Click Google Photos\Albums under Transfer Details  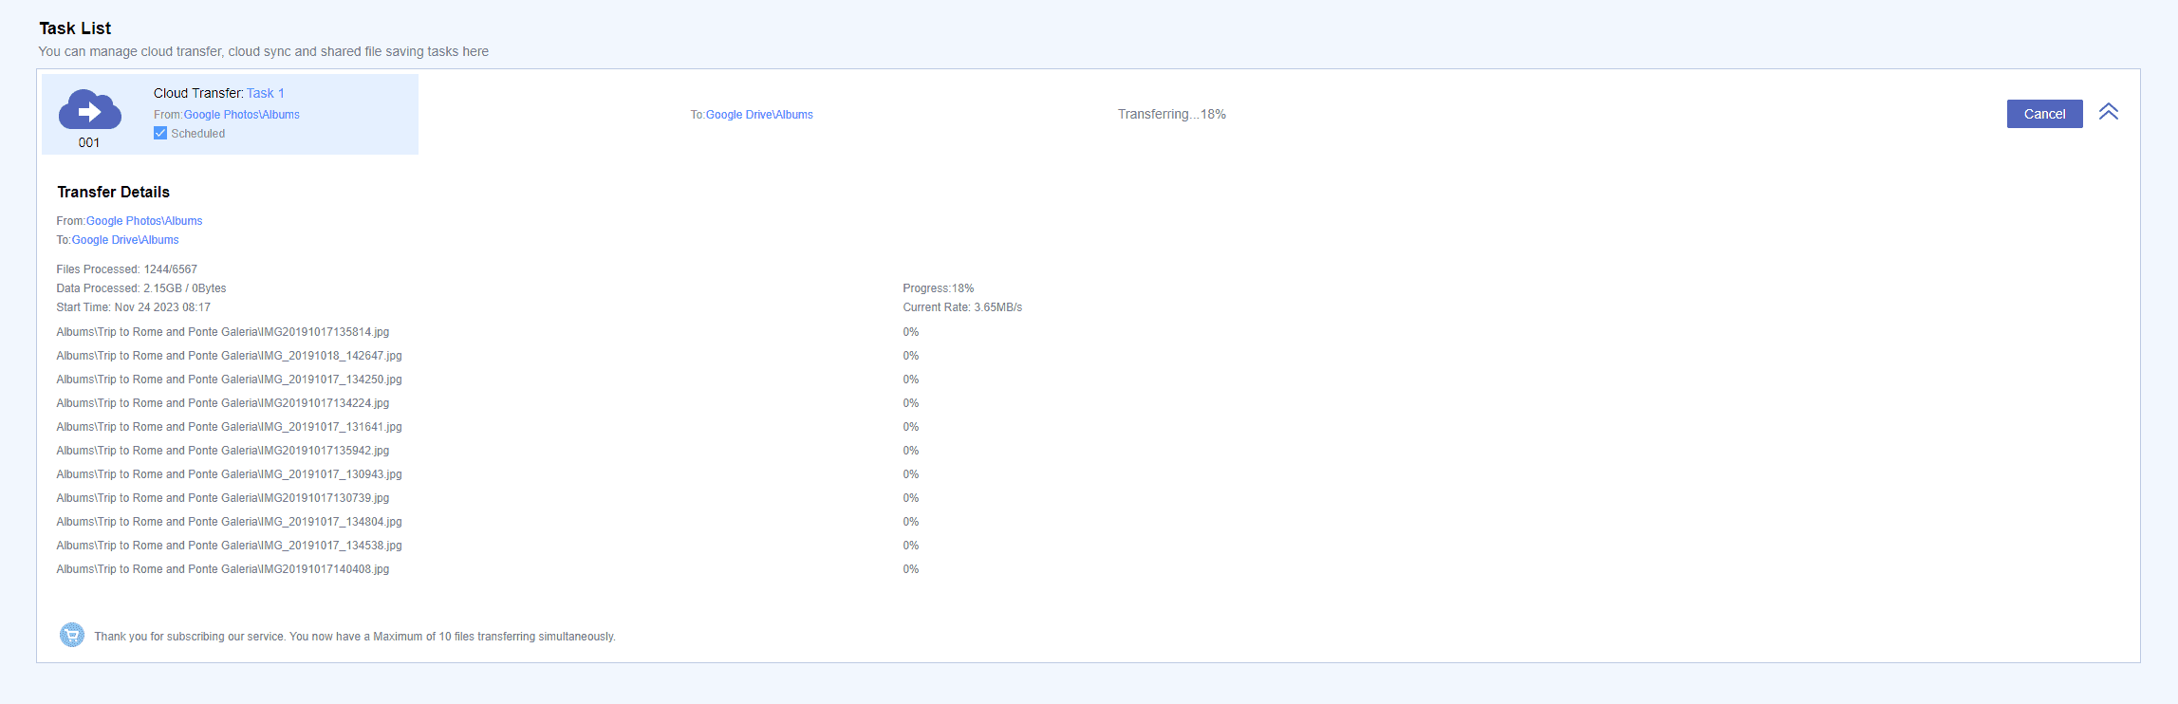click(143, 221)
